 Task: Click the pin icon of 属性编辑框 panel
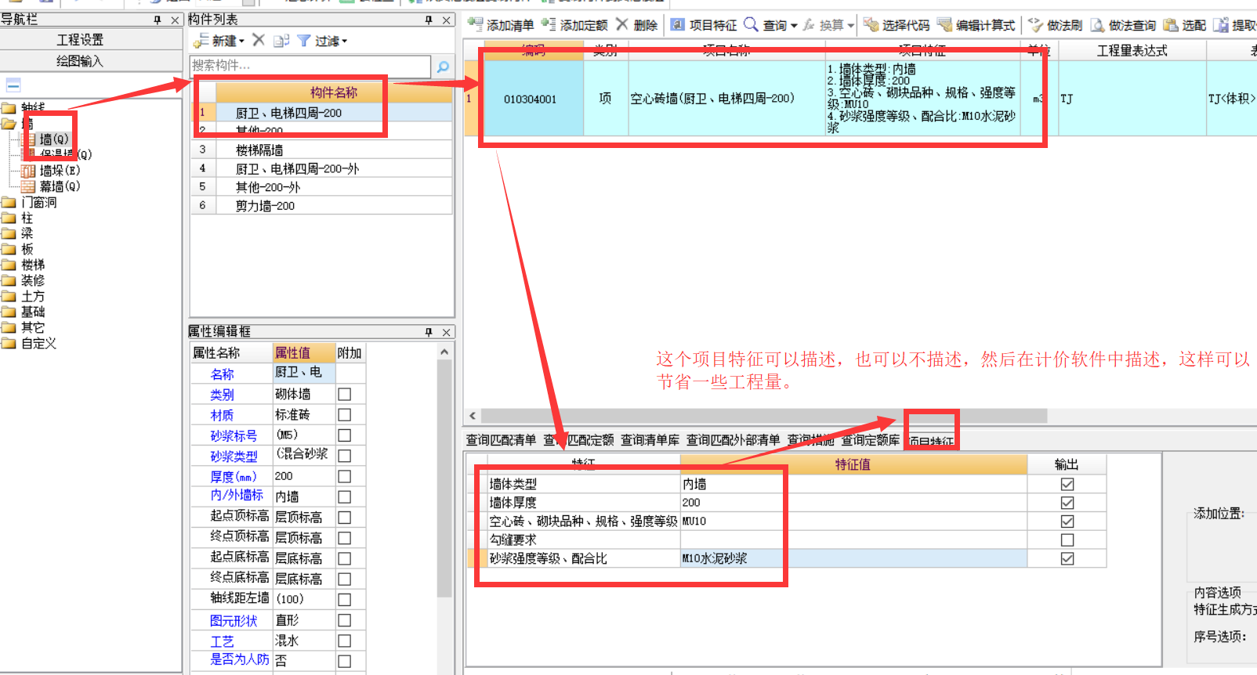tap(429, 332)
